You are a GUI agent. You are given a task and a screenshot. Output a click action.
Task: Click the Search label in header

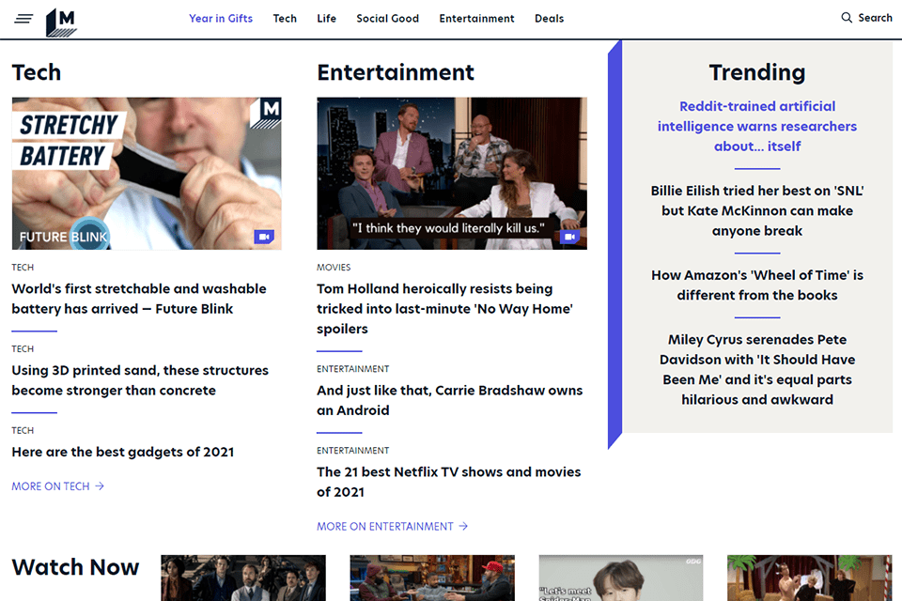coord(875,18)
